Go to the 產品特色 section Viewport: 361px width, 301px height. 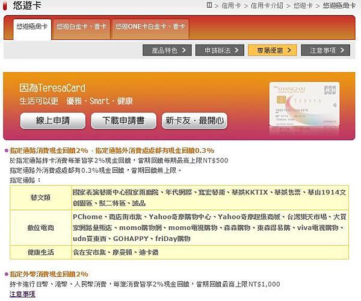pos(167,50)
